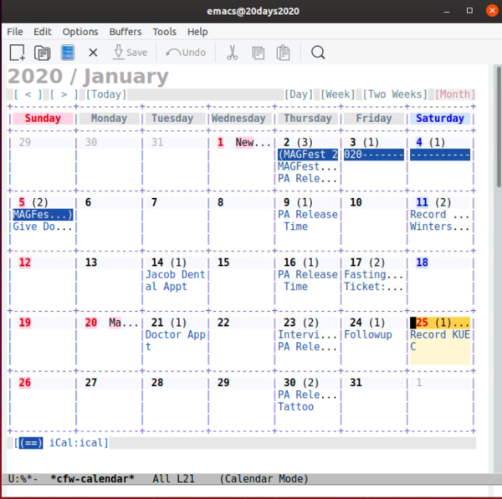Open the directory (Dired) toolbar icon
Screen dimensions: 502x499
[68, 53]
